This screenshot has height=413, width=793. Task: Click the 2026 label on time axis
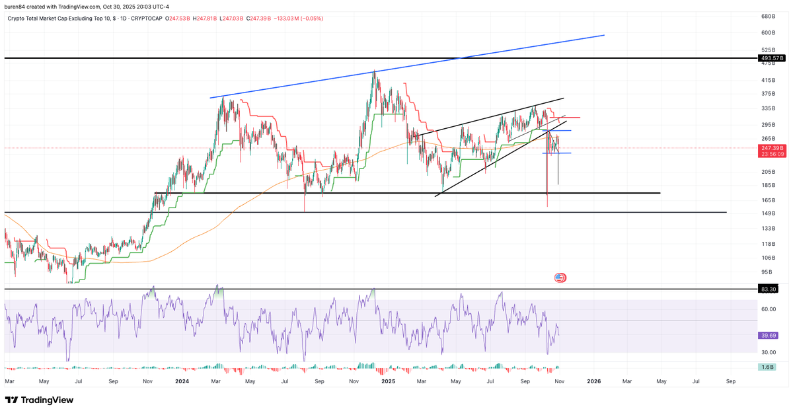(593, 381)
